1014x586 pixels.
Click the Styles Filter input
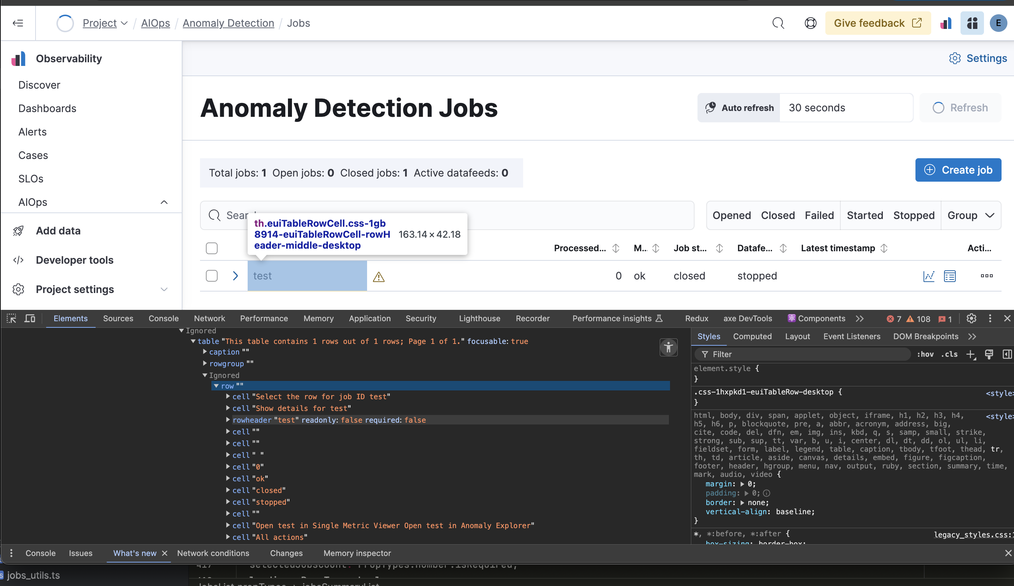click(x=802, y=354)
